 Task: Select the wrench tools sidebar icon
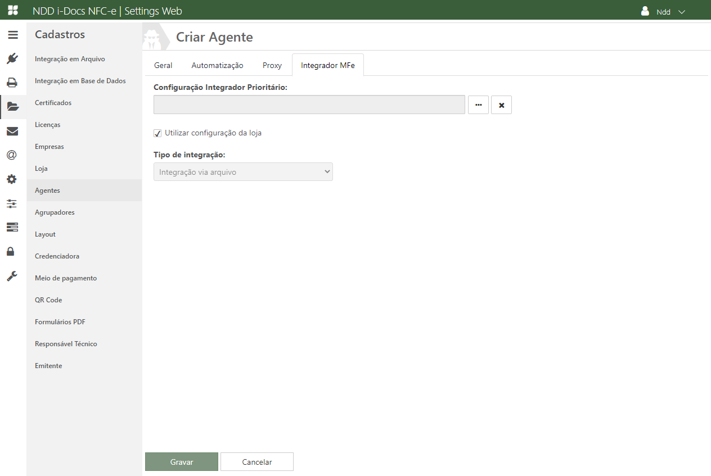click(x=12, y=276)
